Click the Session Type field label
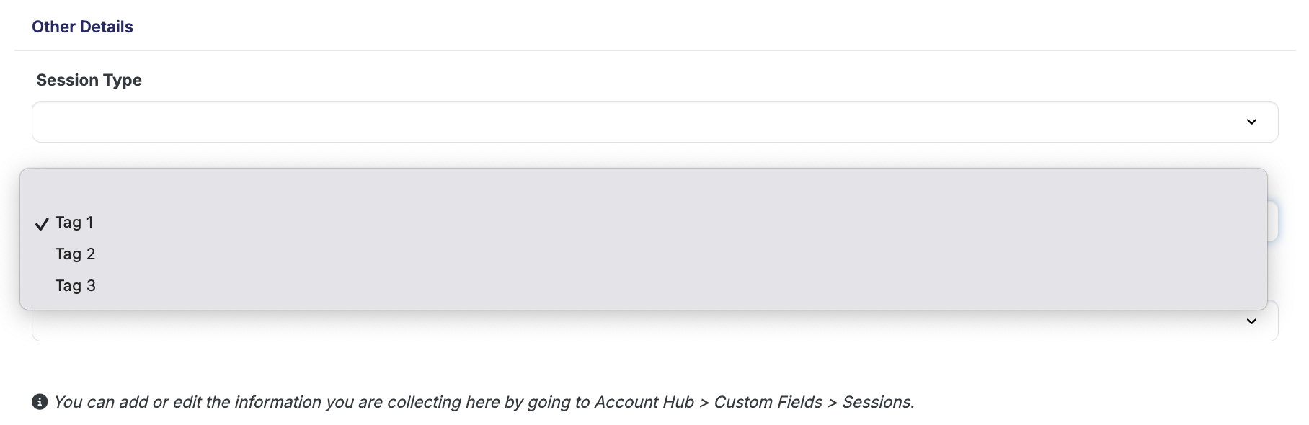1309x425 pixels. pyautogui.click(x=89, y=80)
